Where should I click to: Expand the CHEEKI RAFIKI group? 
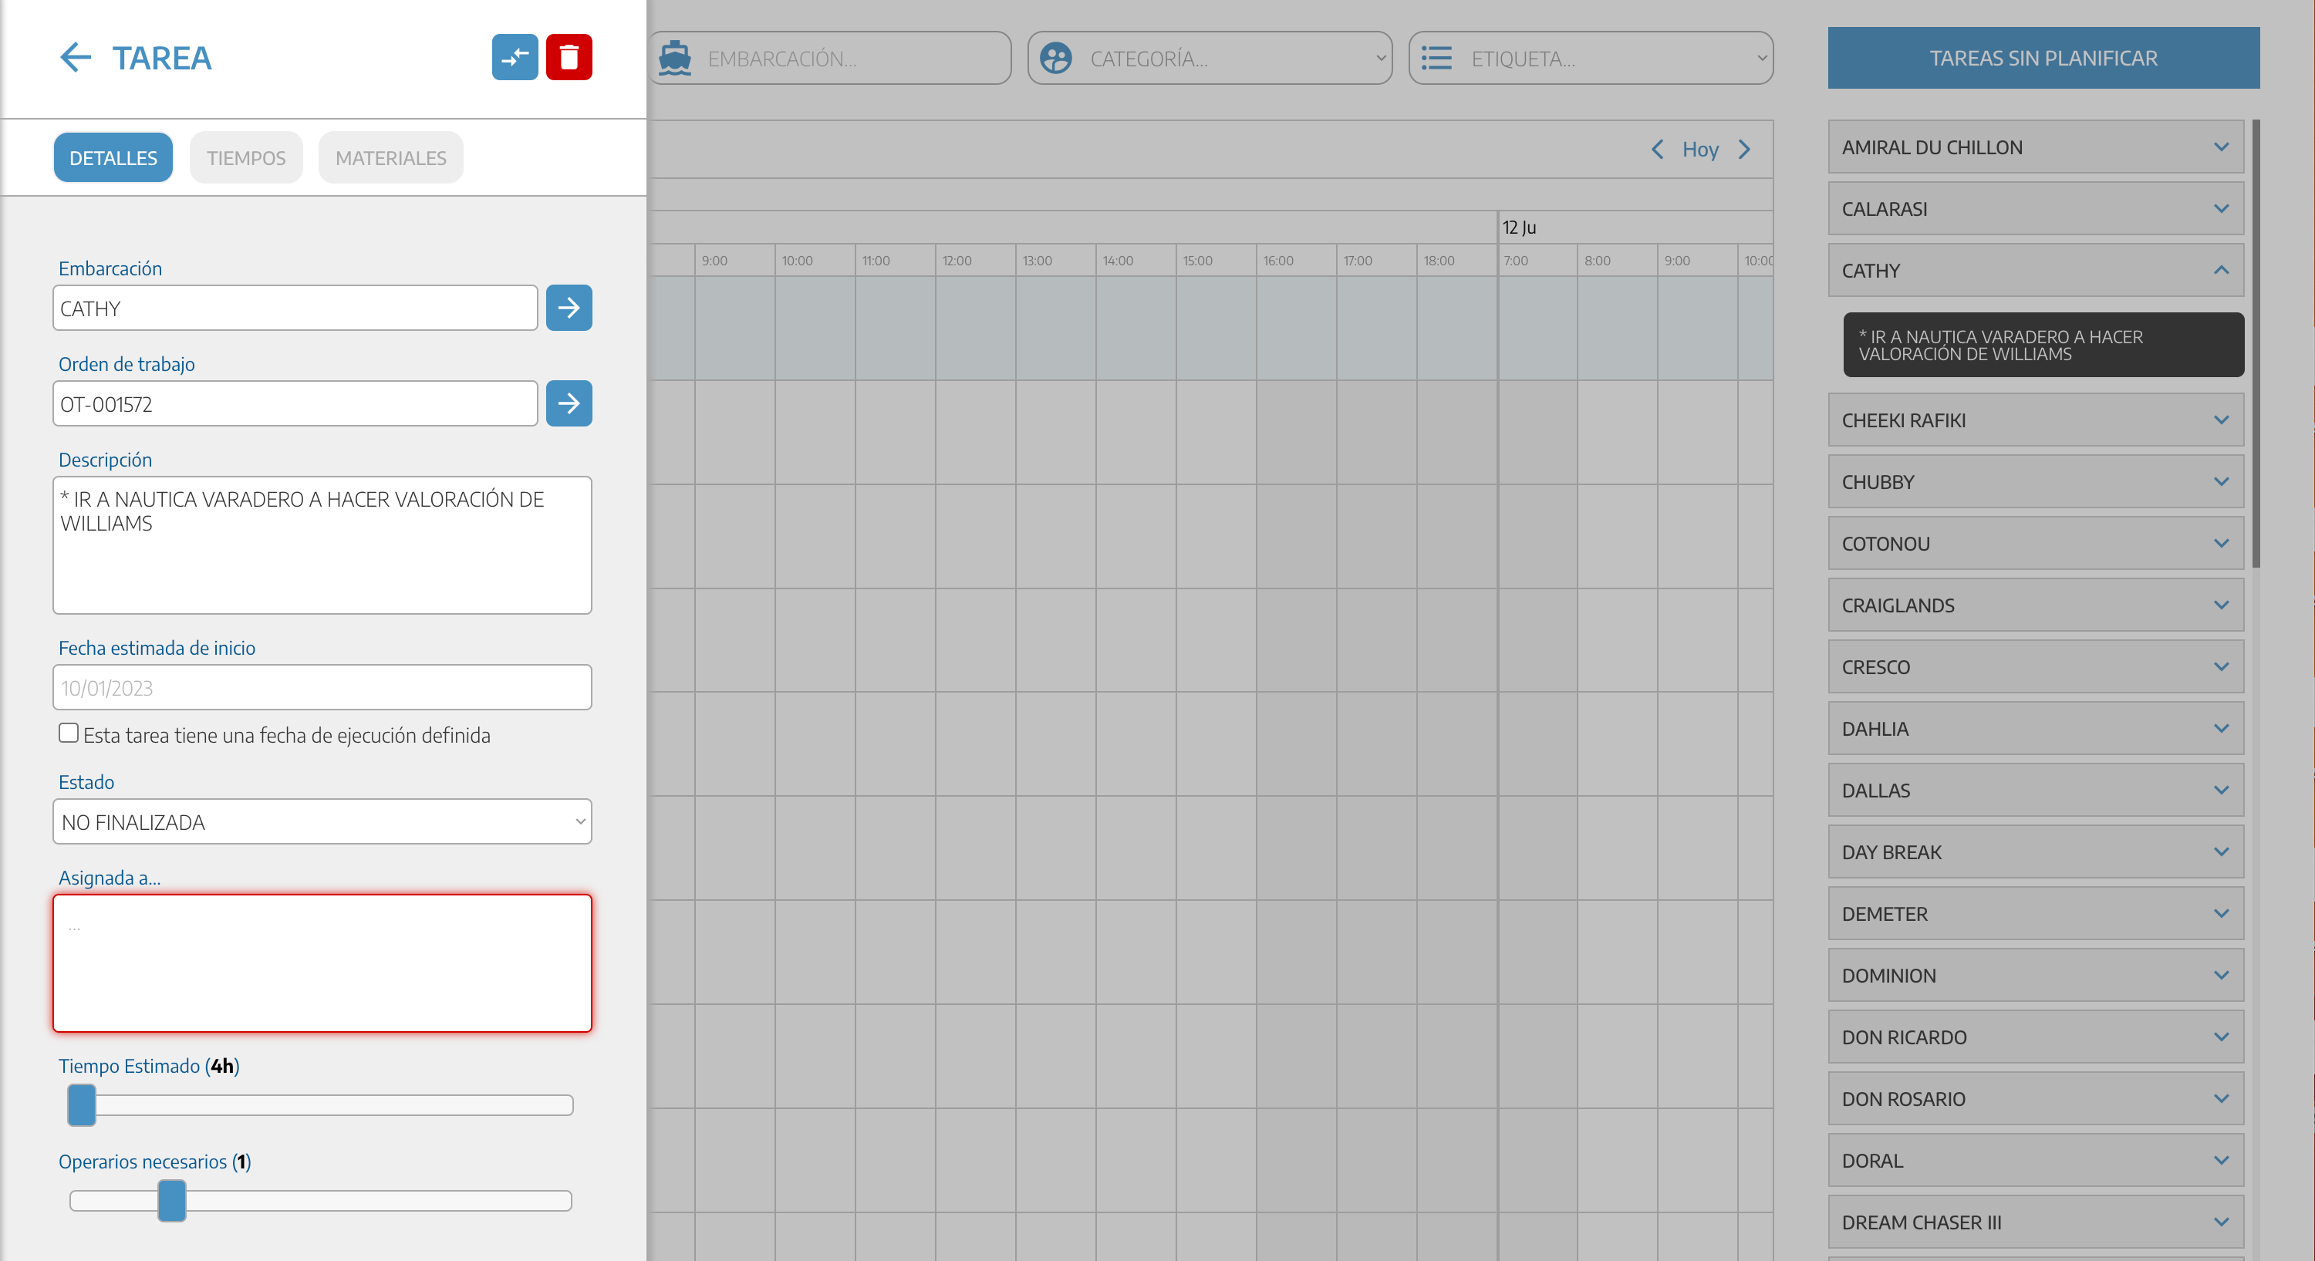[x=2221, y=420]
